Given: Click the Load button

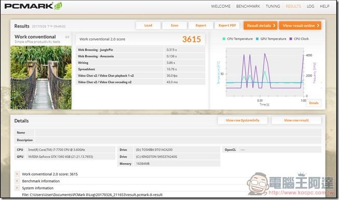Looking at the screenshot, I should point(148,25).
